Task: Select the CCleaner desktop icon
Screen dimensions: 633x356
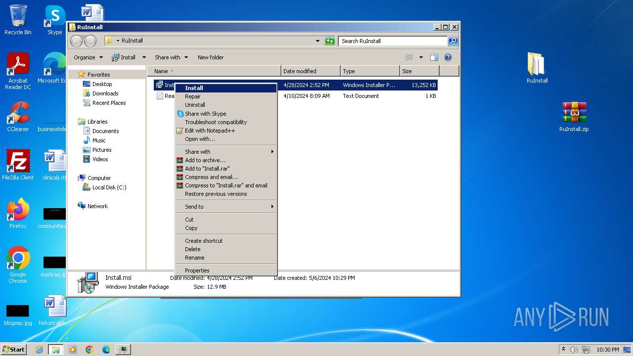Action: point(18,117)
